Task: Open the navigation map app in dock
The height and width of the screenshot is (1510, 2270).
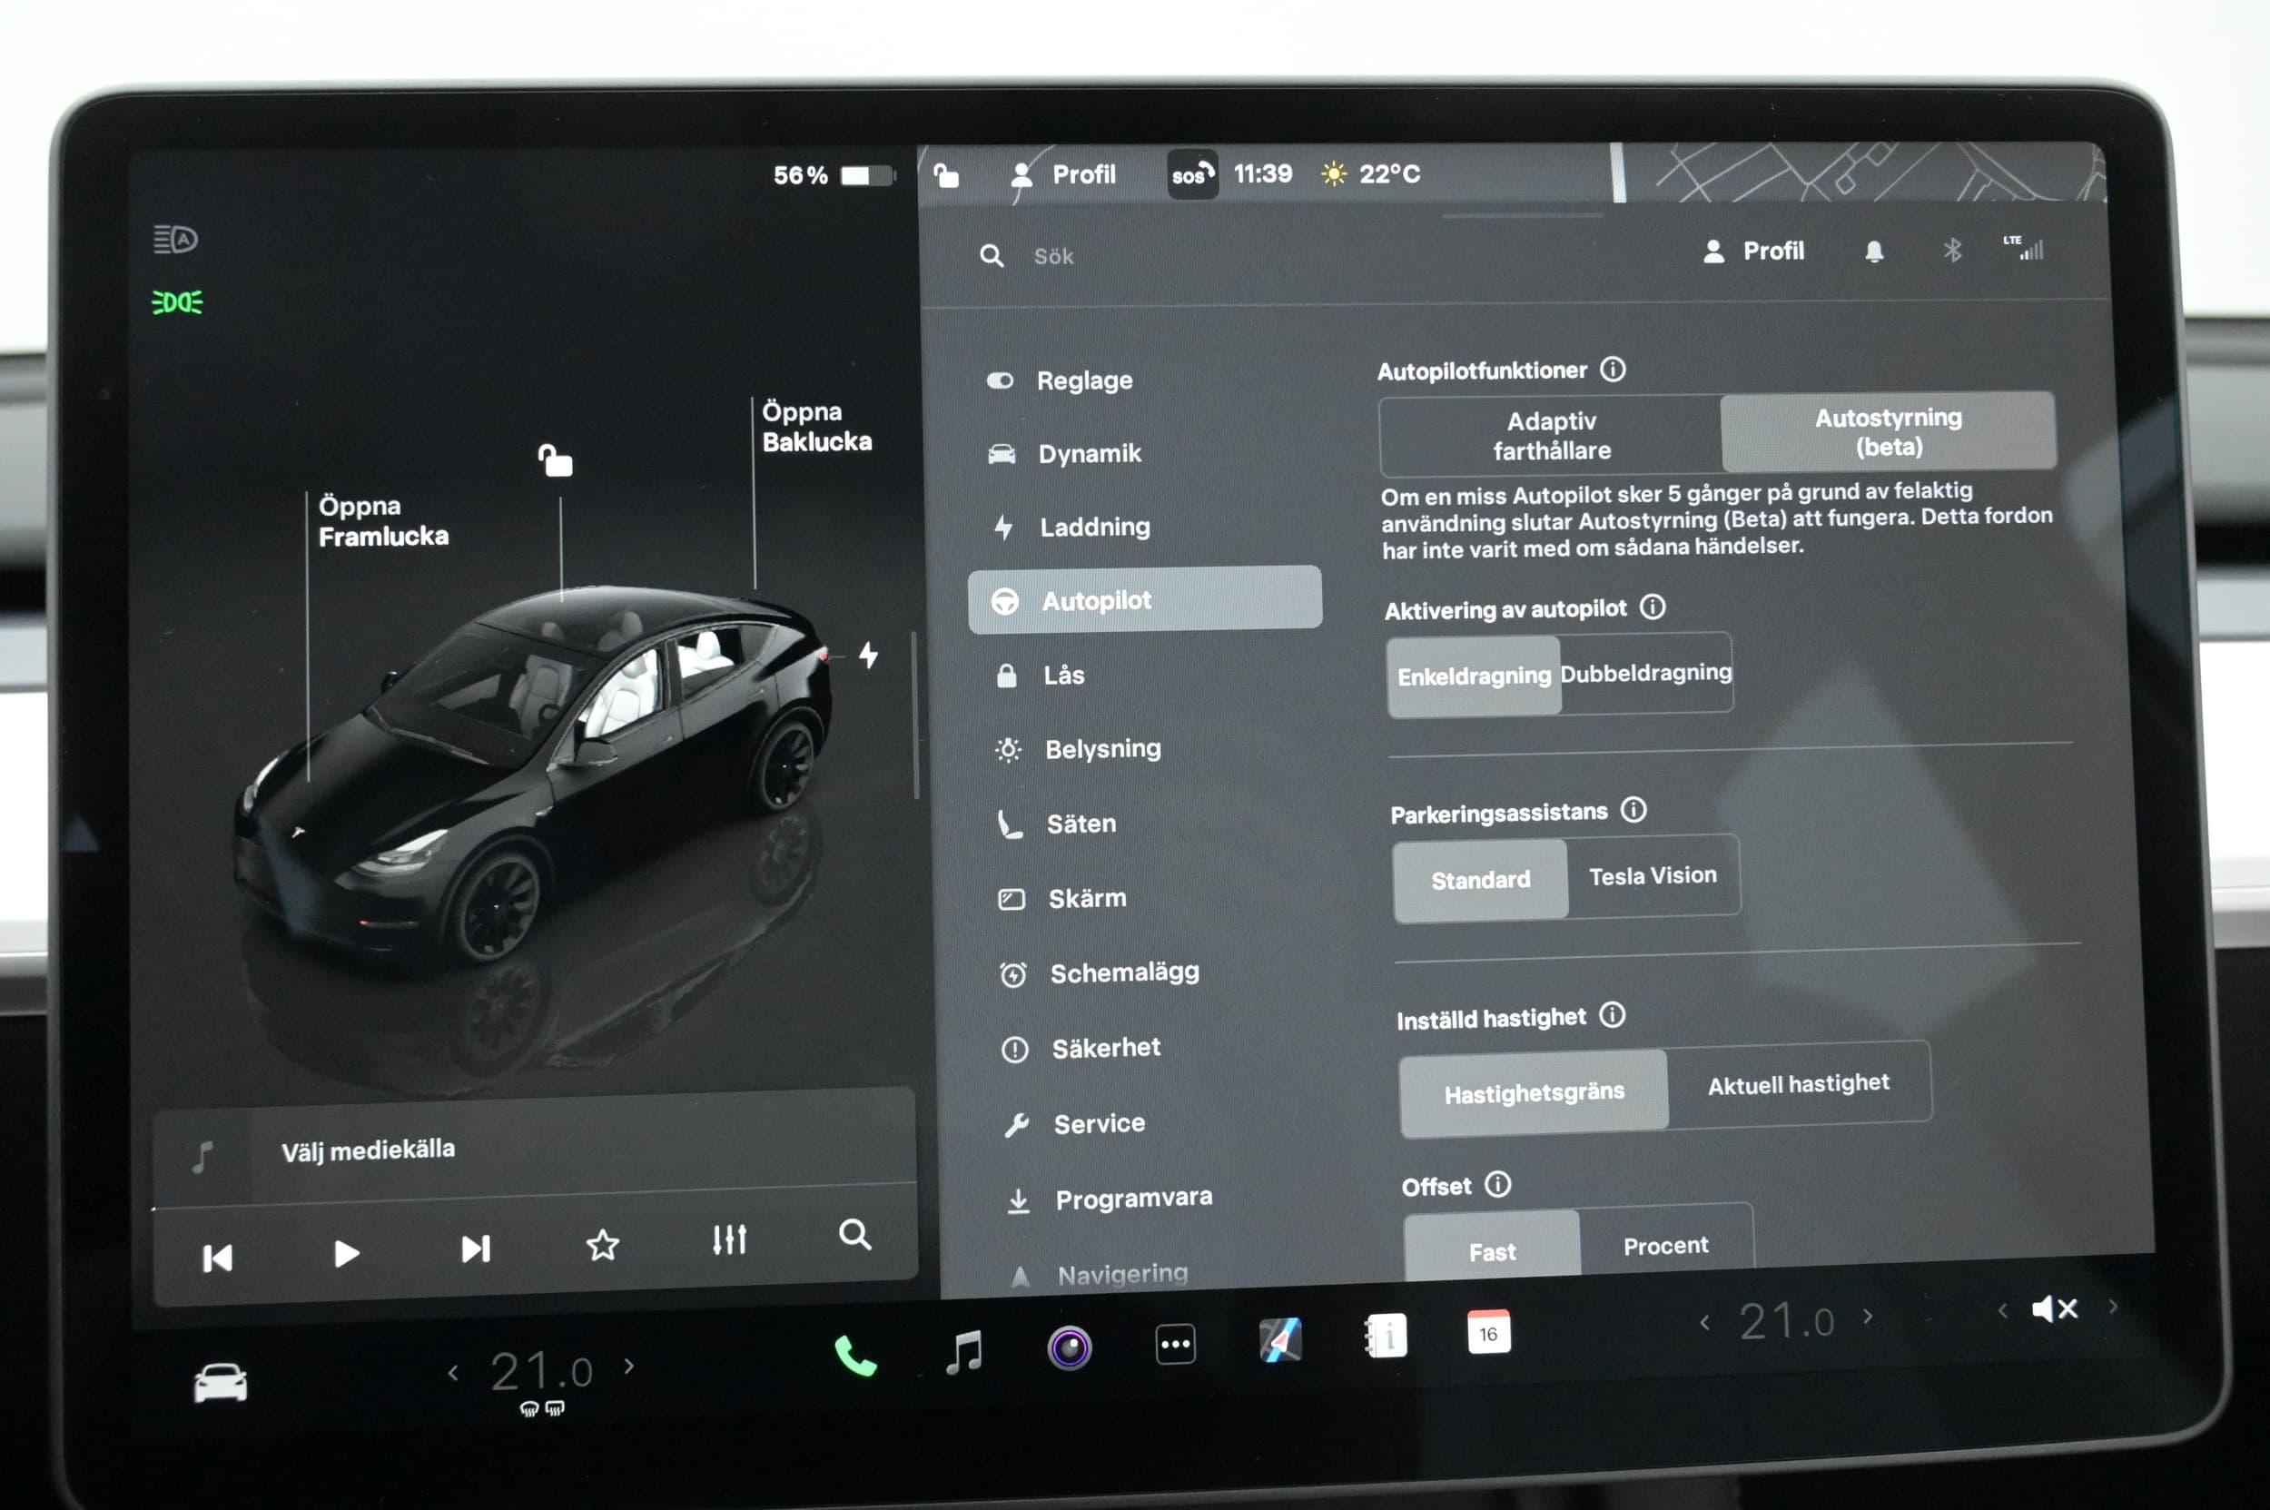Action: (1280, 1339)
